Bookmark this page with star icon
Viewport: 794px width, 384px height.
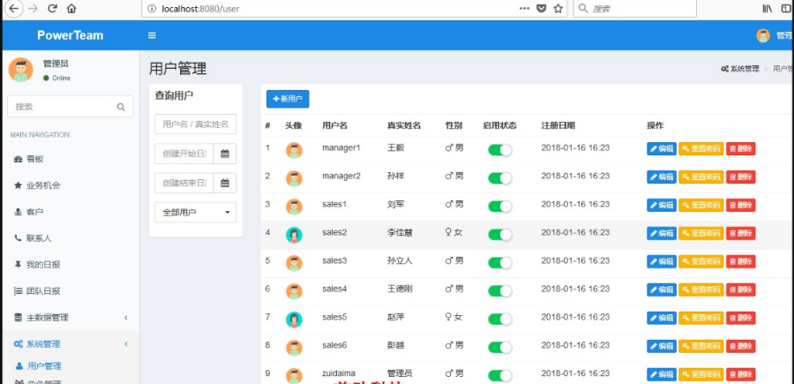[558, 9]
